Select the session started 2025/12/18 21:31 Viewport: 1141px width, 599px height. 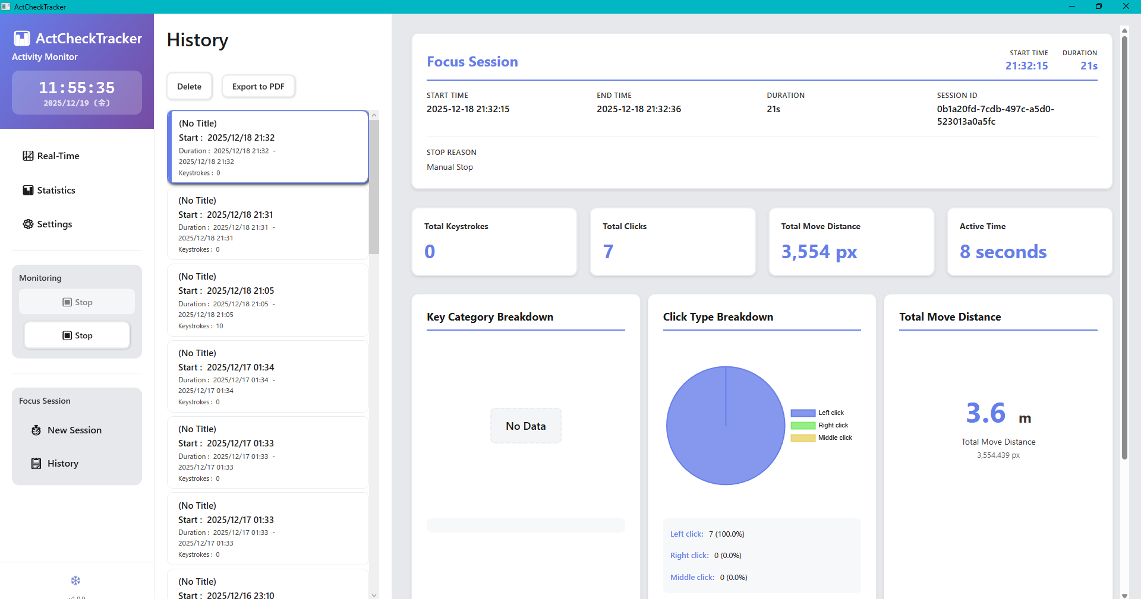pyautogui.click(x=267, y=224)
